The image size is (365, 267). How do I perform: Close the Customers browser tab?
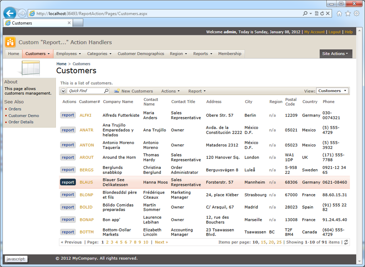pyautogui.click(x=69, y=23)
